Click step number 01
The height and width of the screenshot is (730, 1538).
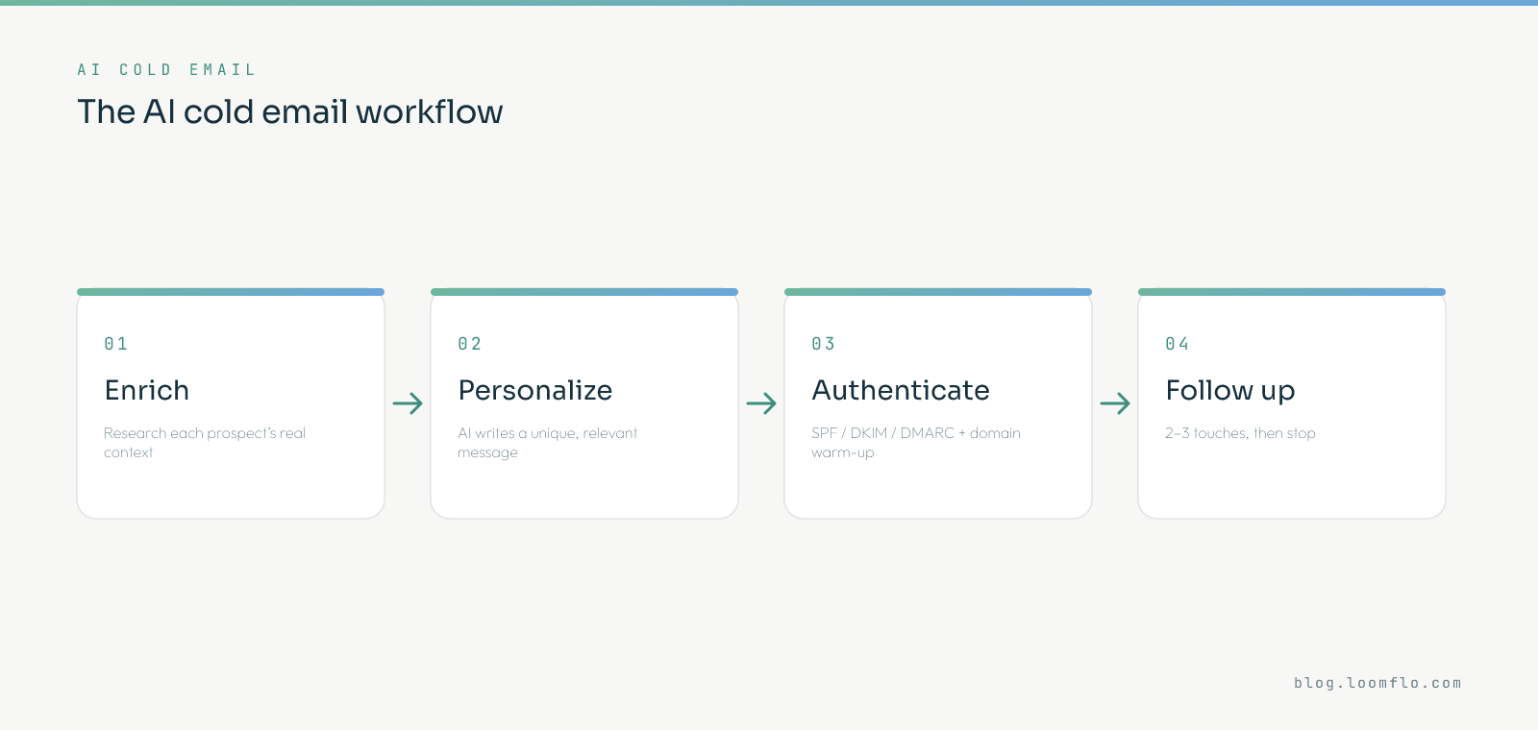[x=116, y=344]
